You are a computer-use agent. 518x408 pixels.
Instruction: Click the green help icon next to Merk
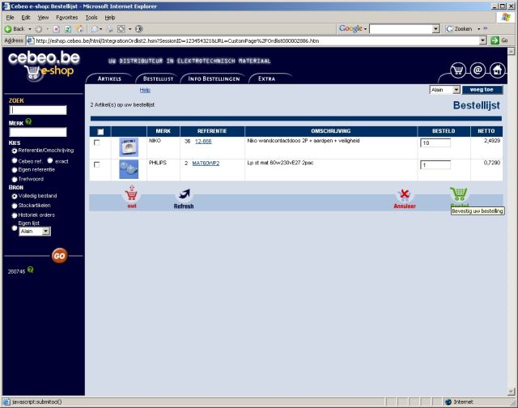pyautogui.click(x=28, y=121)
